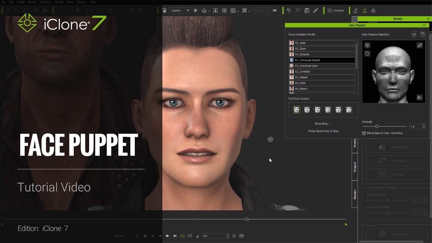Select 00_Jade animation profile
Image resolution: width=432 pixels, height=243 pixels.
click(x=322, y=43)
